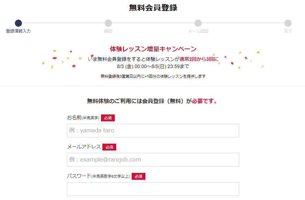Focus the パスワード password input field
305x200 pixels.
[153, 189]
